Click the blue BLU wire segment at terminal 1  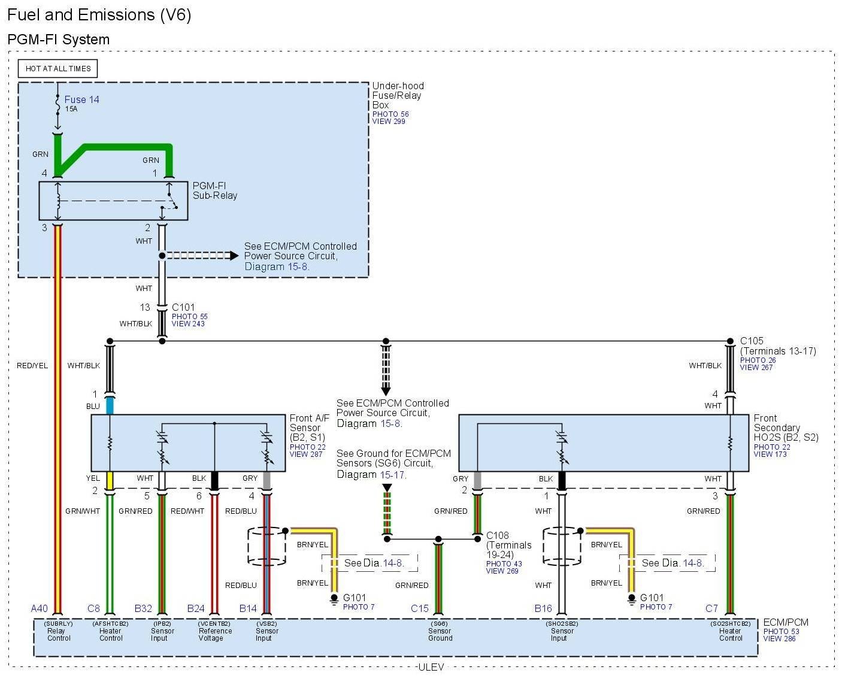[110, 406]
